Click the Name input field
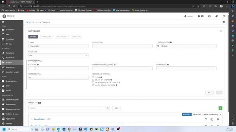The height and width of the screenshot is (132, 236). pyautogui.click(x=59, y=46)
